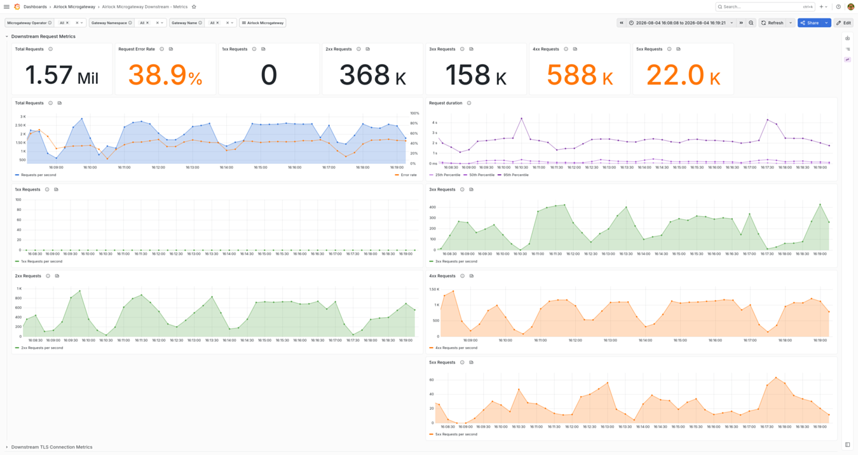
Task: Open the main navigation hamburger menu
Action: [7, 7]
